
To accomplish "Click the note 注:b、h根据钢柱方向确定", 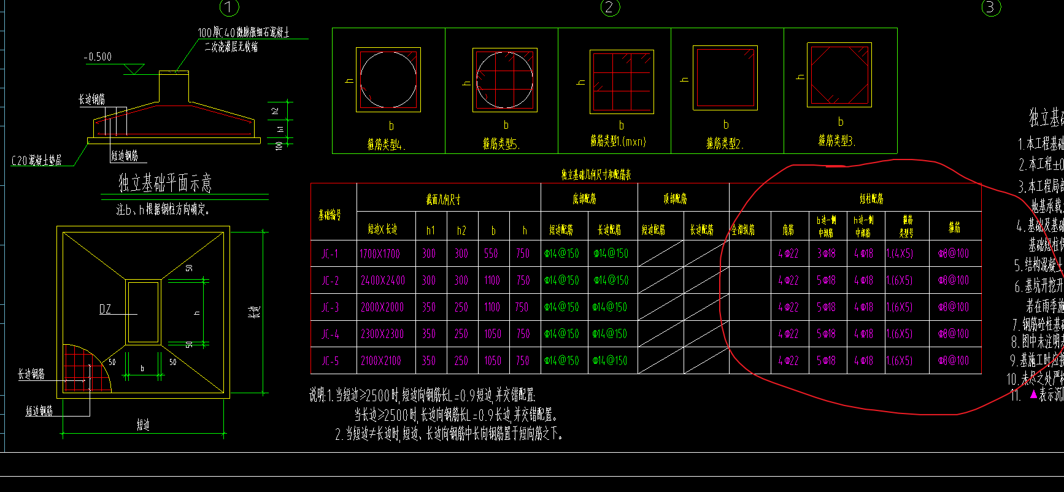I will point(163,210).
